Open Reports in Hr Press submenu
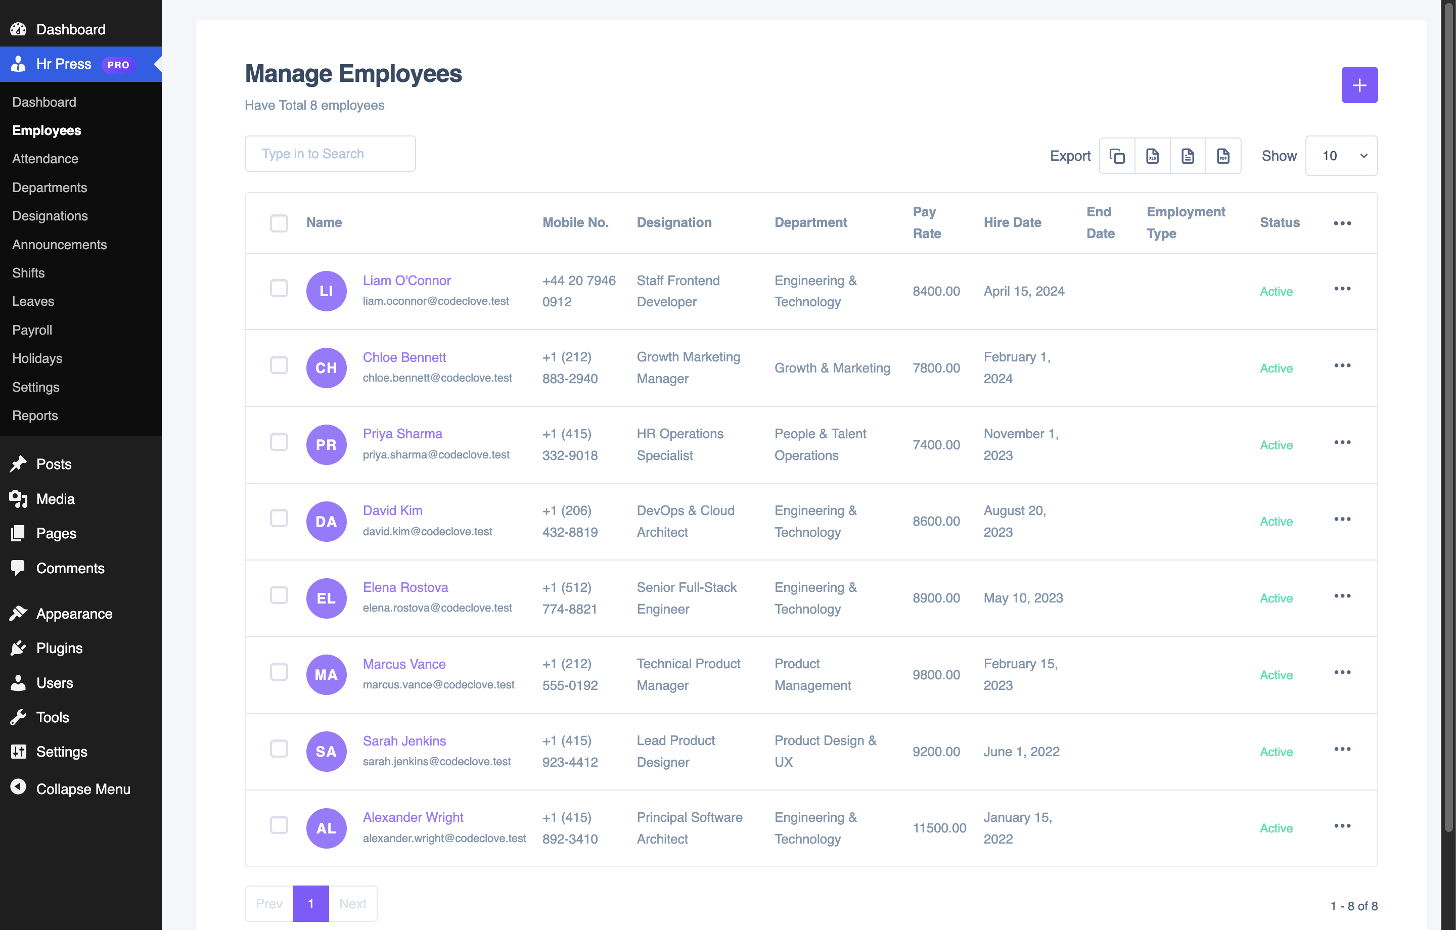 [35, 415]
